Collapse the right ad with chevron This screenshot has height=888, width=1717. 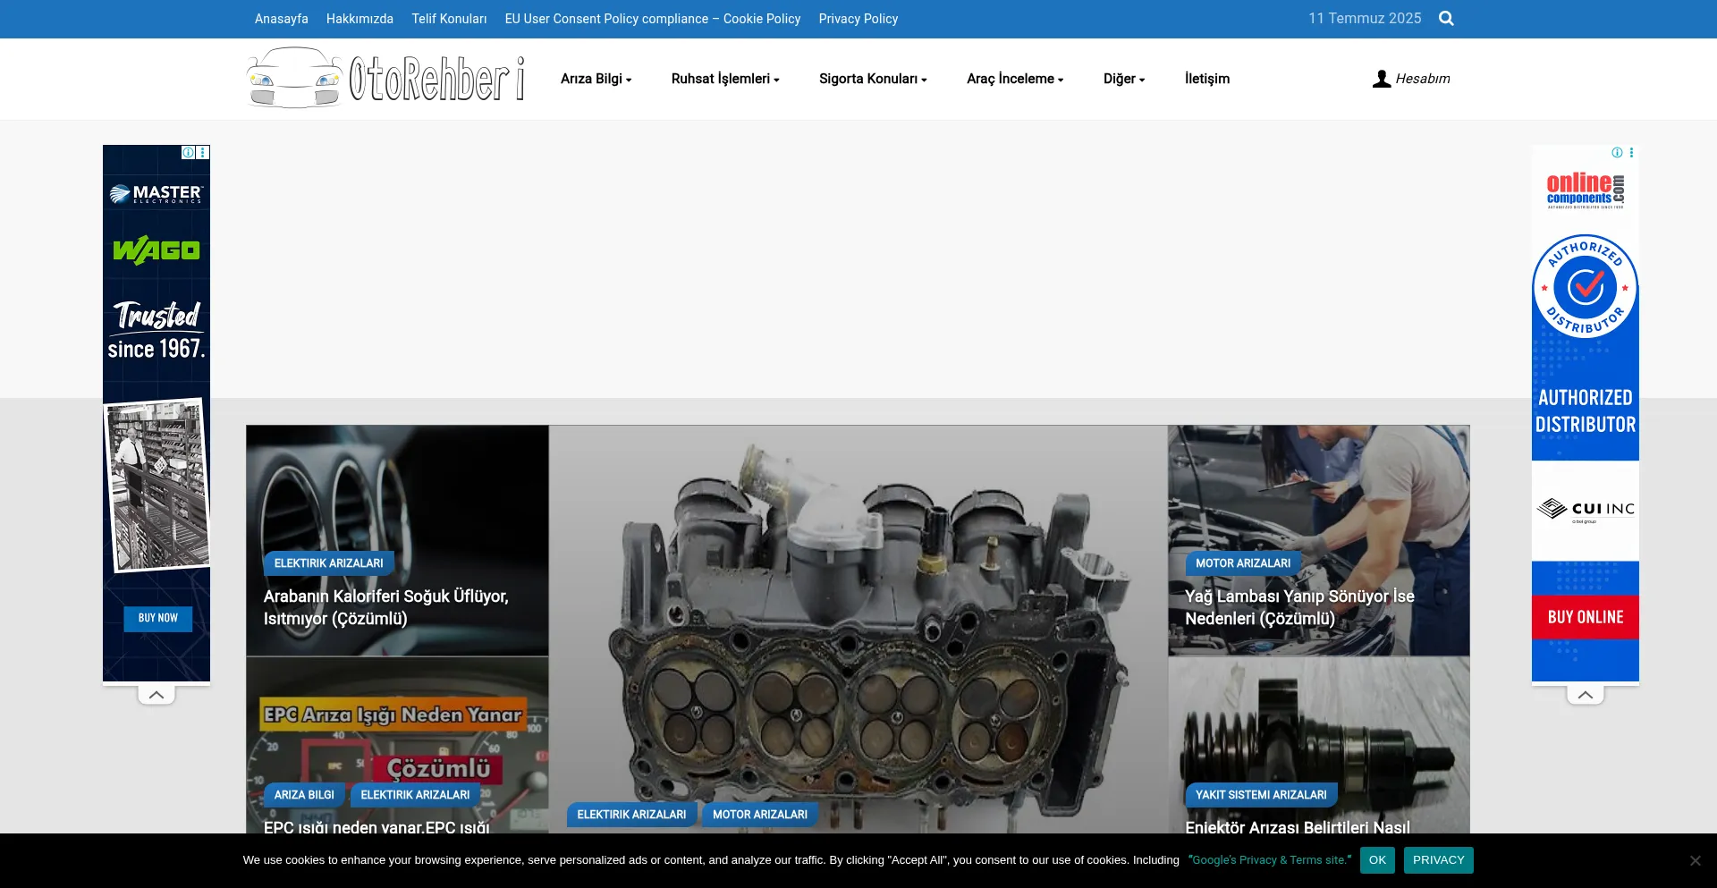click(x=1586, y=695)
